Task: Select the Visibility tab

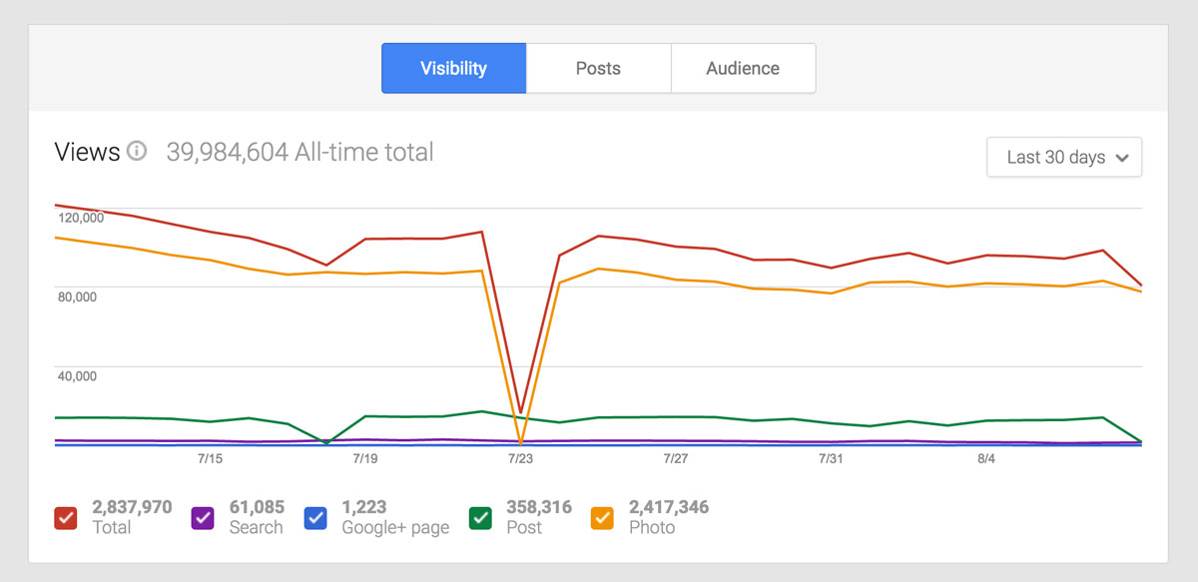Action: (453, 68)
